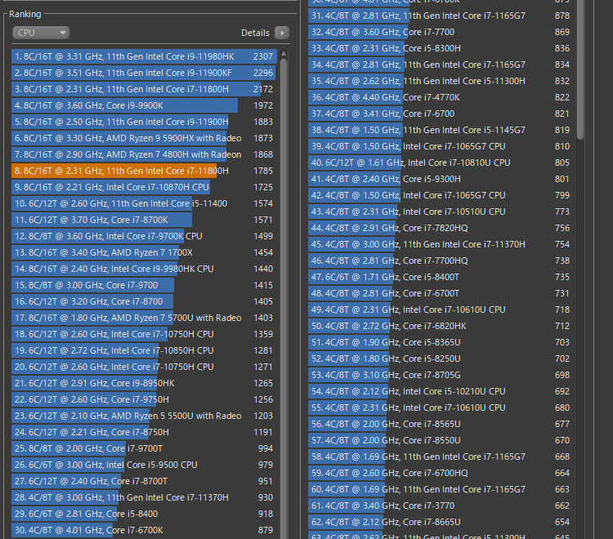613x539 pixels.
Task: Select rank 16 Core i7-8700 row
Action: pyautogui.click(x=144, y=301)
